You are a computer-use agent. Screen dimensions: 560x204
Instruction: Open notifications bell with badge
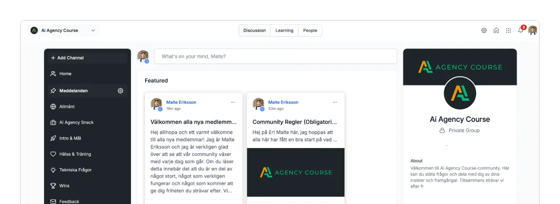521,30
